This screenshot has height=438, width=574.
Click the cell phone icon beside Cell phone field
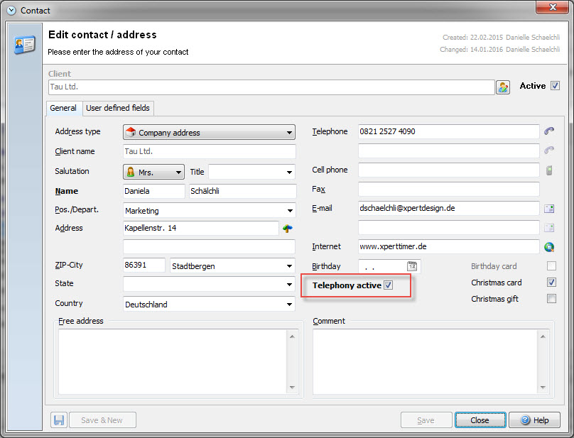[549, 170]
